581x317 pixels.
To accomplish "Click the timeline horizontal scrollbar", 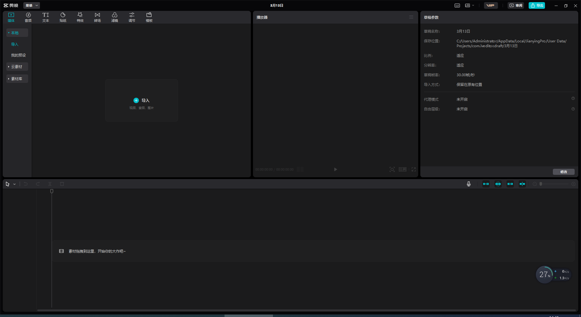I will (306, 310).
